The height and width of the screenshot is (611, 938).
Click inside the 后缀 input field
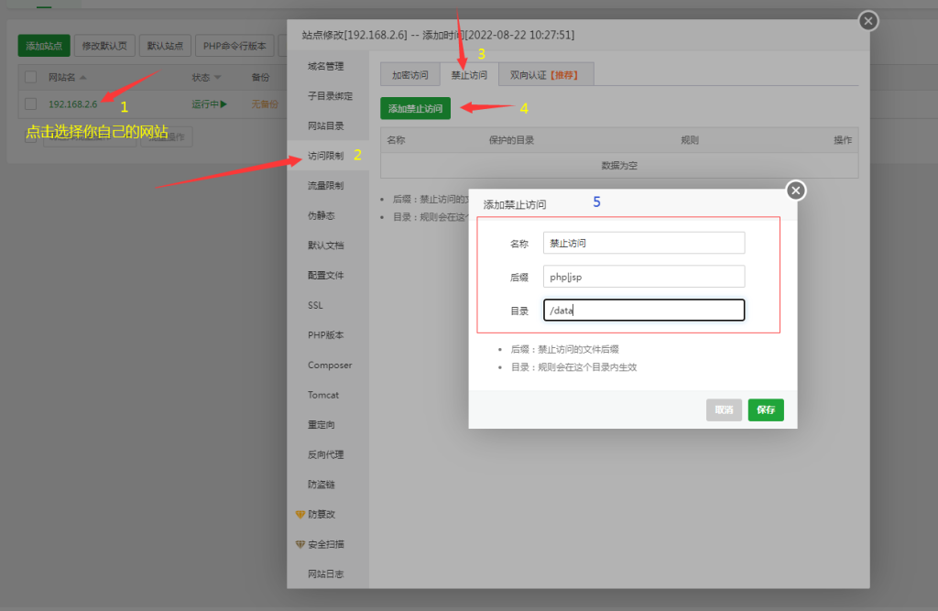pyautogui.click(x=643, y=276)
